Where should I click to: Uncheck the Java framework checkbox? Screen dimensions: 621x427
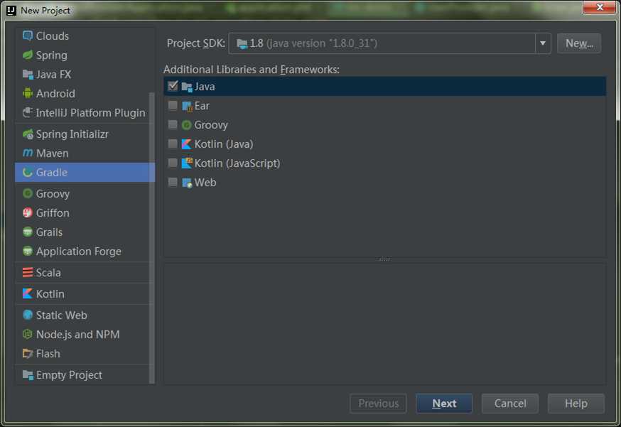[x=173, y=86]
